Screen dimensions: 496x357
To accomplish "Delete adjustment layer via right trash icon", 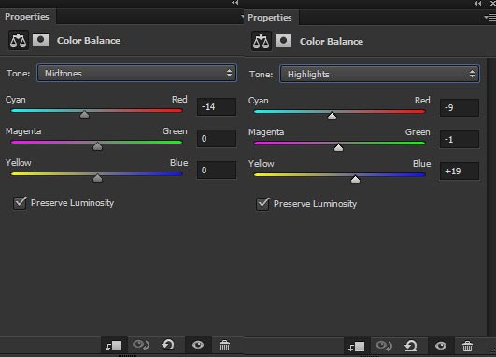I will [468, 346].
